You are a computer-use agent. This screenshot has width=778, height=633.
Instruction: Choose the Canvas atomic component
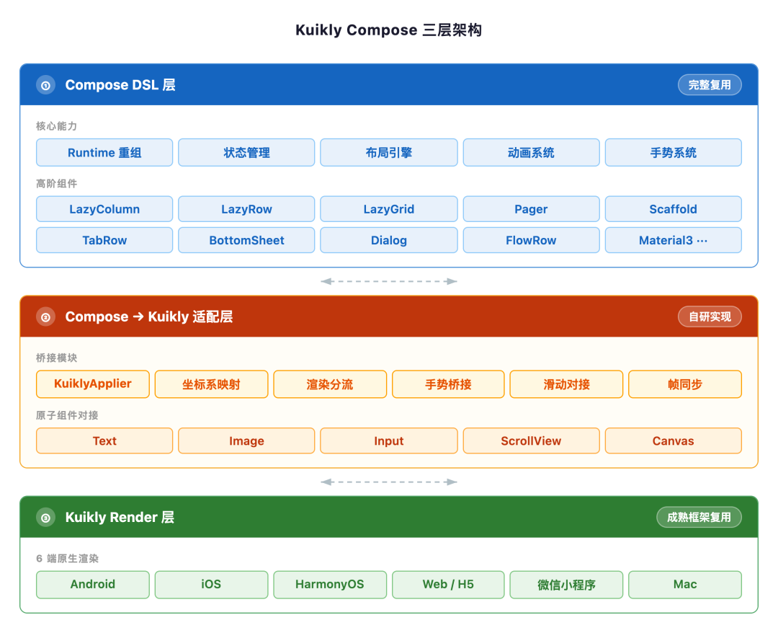(674, 441)
